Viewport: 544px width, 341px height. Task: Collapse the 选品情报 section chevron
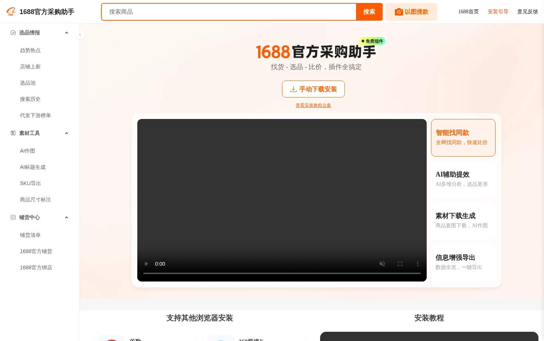tap(67, 33)
